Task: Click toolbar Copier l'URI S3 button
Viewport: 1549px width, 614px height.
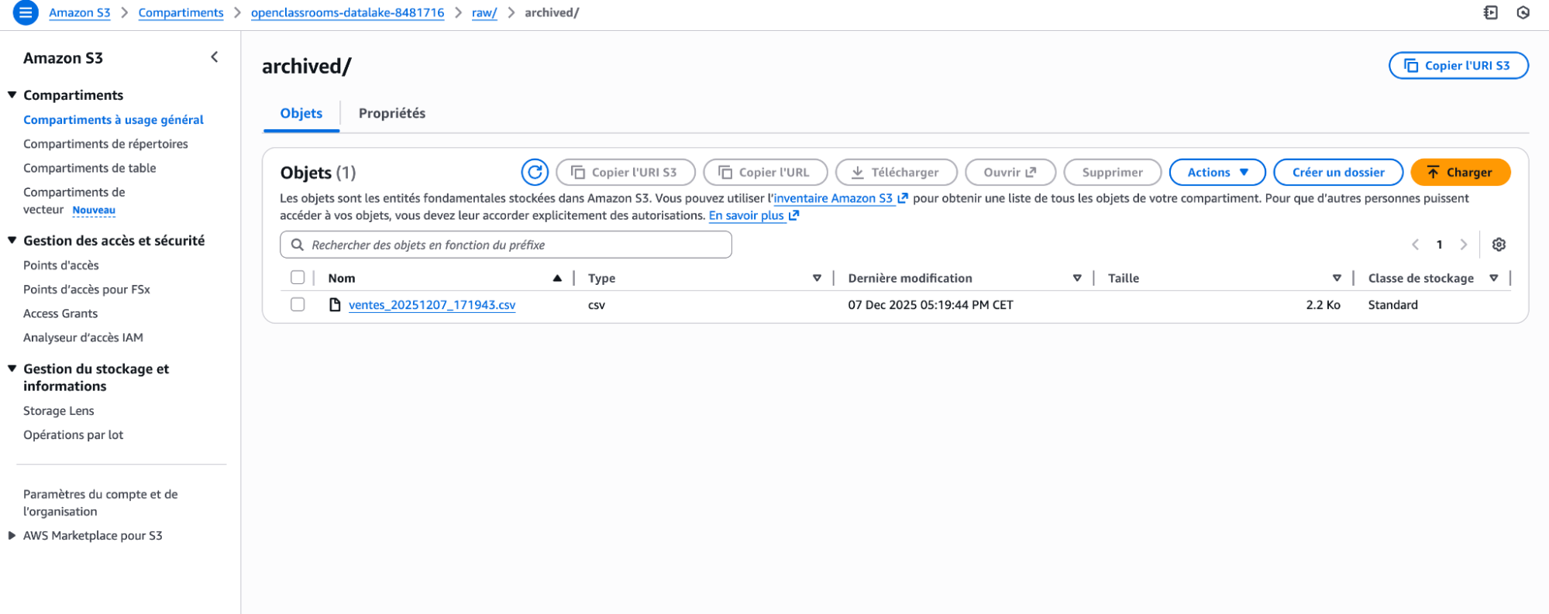Action: pyautogui.click(x=625, y=172)
